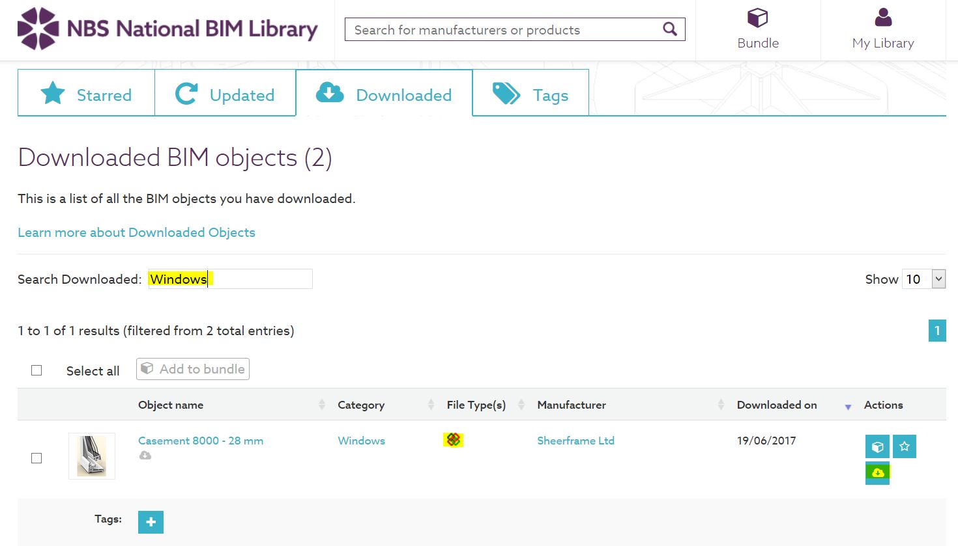958x546 pixels.
Task: Open the Sheerframe Ltd manufacturer link
Action: point(575,441)
